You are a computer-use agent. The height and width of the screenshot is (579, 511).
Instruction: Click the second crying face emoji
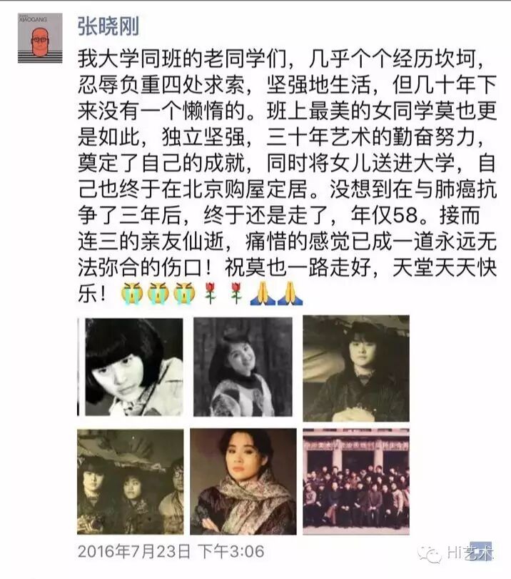158,293
